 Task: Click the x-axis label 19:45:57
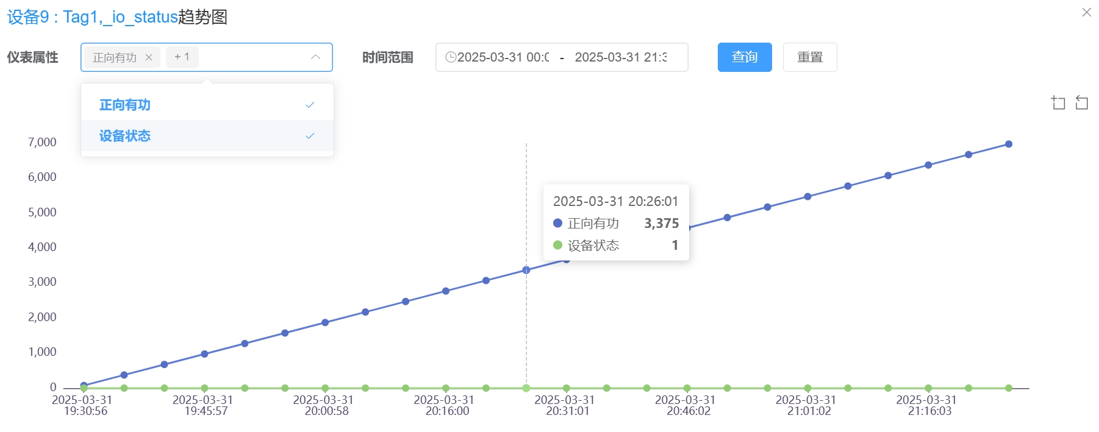(206, 411)
